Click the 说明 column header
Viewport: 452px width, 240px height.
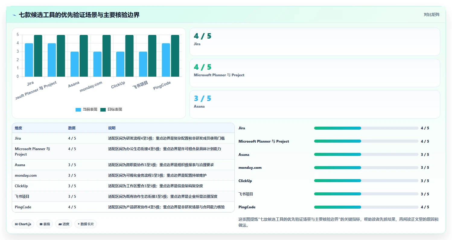coord(112,128)
